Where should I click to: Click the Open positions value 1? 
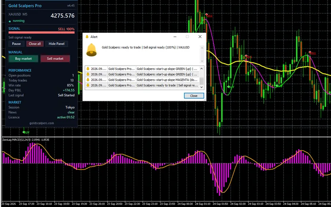pyautogui.click(x=73, y=75)
